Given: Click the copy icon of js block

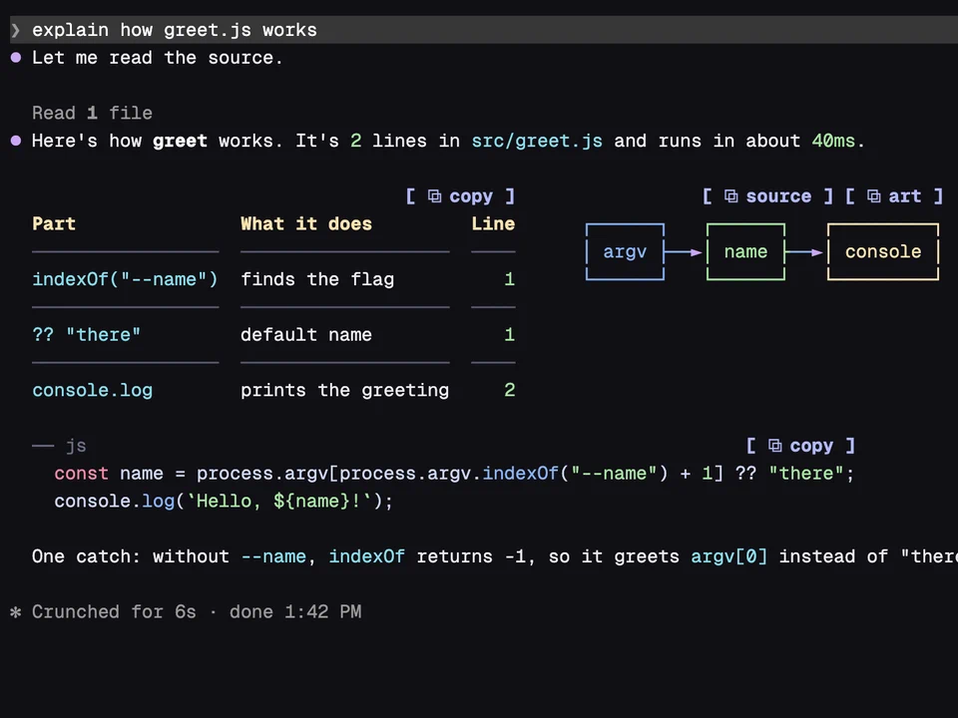Looking at the screenshot, I should (774, 446).
